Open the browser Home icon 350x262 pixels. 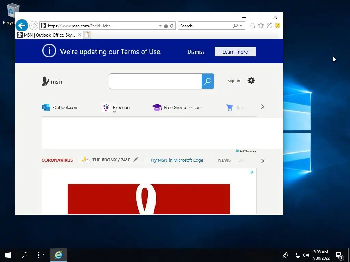pyautogui.click(x=253, y=25)
